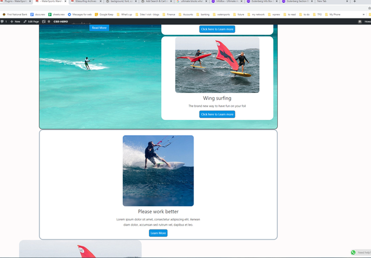371x258 pixels.
Task: Expand the wpnew bookmark folder
Action: (274, 14)
